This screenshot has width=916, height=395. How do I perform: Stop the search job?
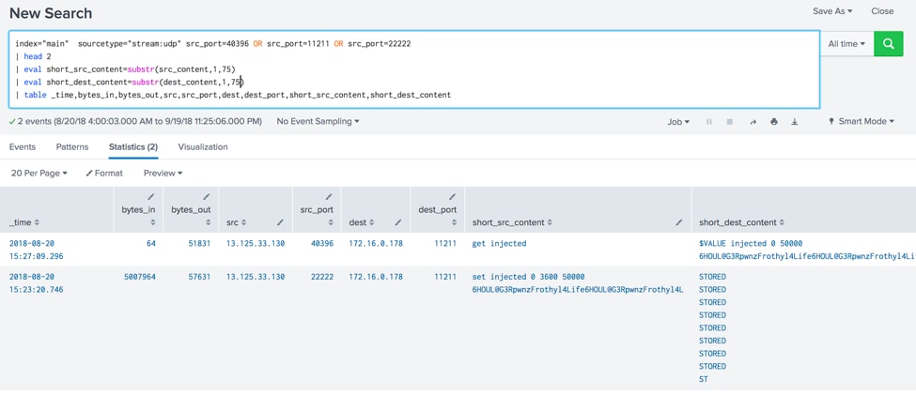coord(730,122)
